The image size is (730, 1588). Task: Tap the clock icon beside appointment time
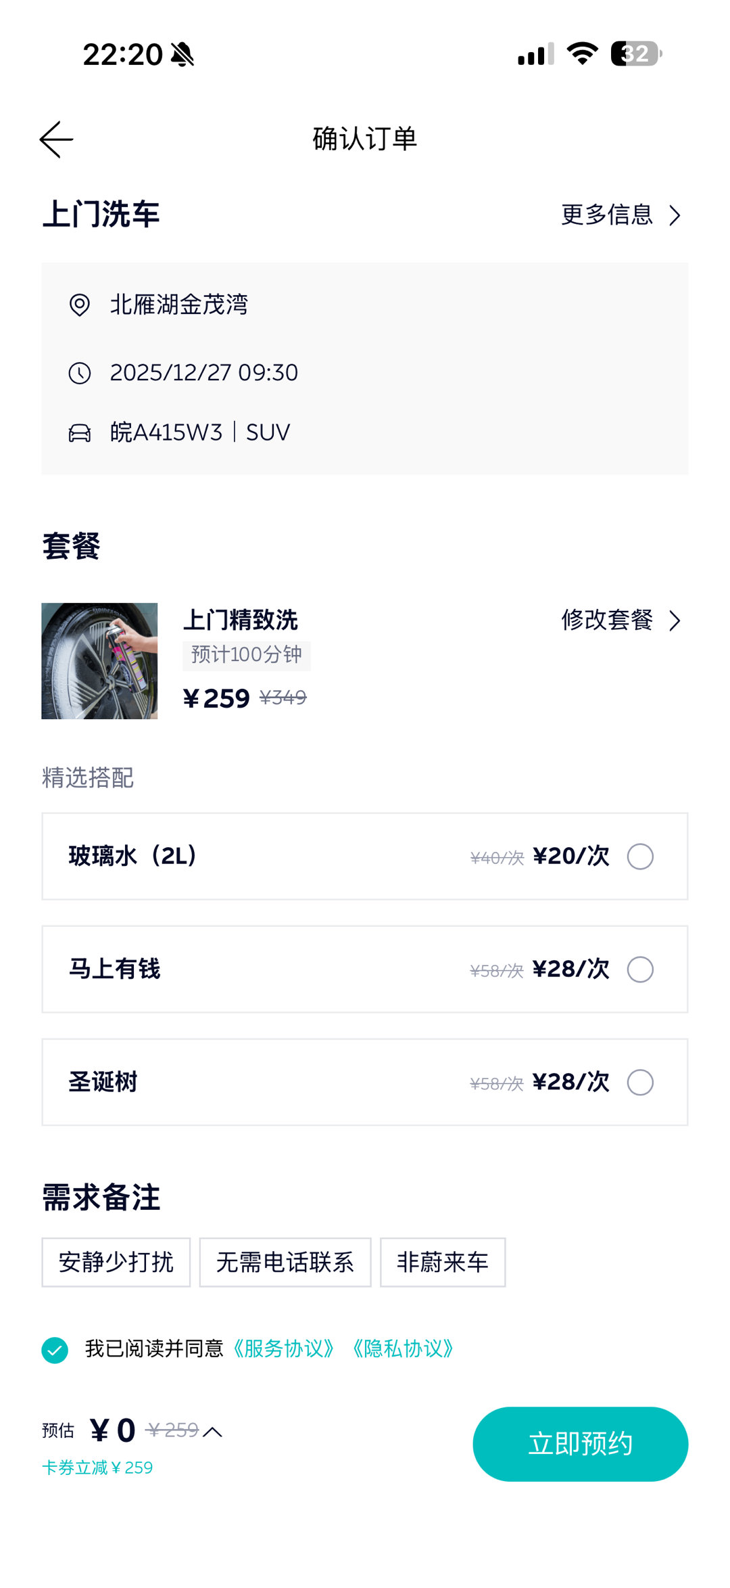click(80, 373)
